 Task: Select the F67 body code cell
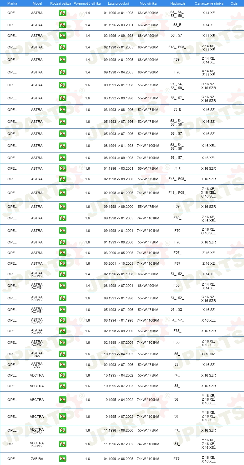pyautogui.click(x=177, y=263)
